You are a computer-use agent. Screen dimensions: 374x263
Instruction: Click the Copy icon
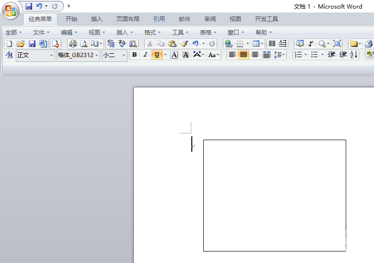(161, 44)
